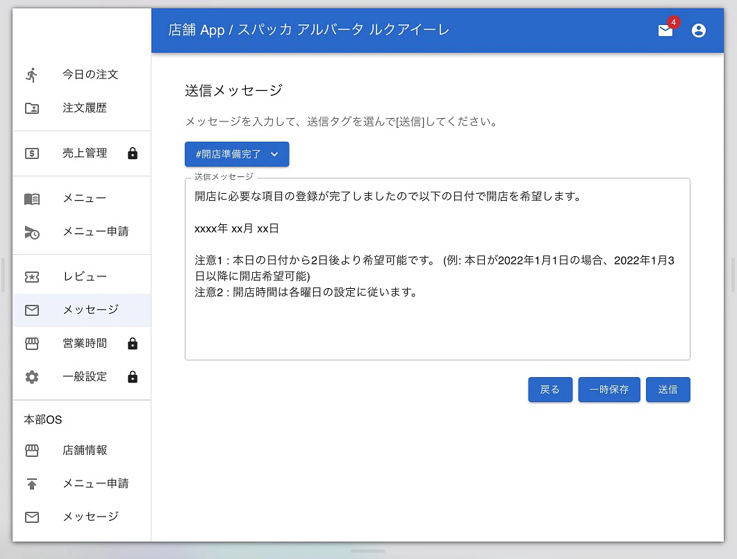Image resolution: width=737 pixels, height=559 pixels.
Task: Click the chevron arrow on the tag selector
Action: [274, 154]
